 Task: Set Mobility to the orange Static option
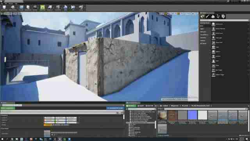point(48,125)
